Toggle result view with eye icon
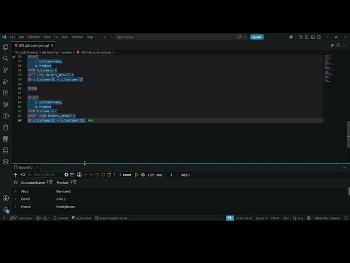 point(143,175)
